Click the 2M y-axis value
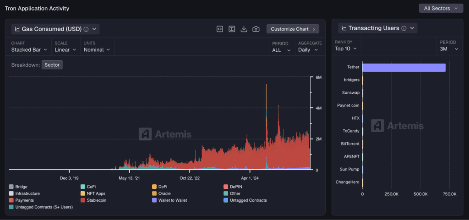This screenshot has width=469, height=220. point(318,139)
